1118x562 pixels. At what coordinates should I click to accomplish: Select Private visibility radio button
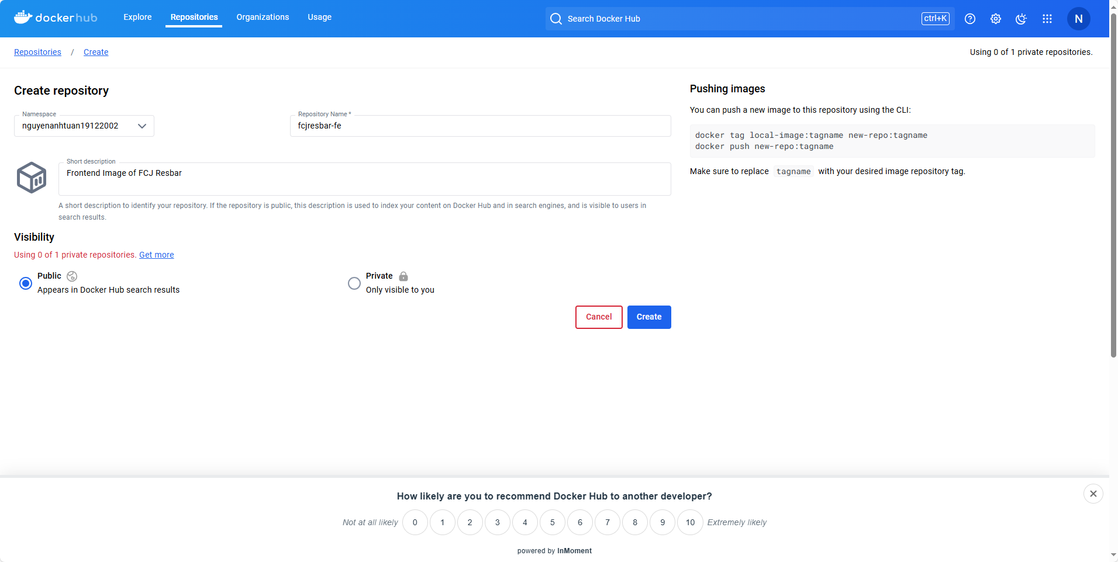tap(354, 283)
